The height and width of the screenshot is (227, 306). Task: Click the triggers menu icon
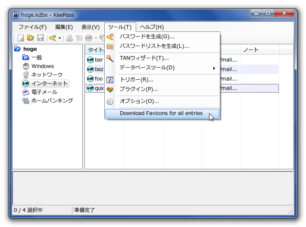(110, 80)
